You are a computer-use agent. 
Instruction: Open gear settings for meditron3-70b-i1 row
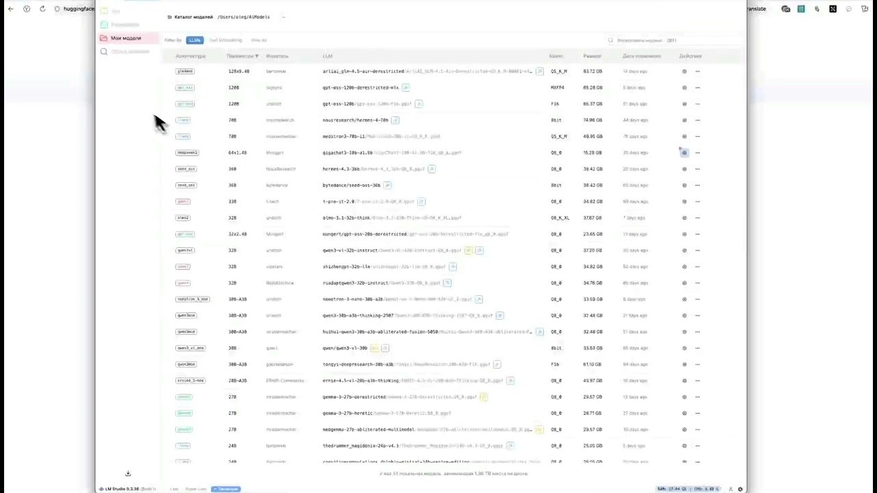point(684,136)
